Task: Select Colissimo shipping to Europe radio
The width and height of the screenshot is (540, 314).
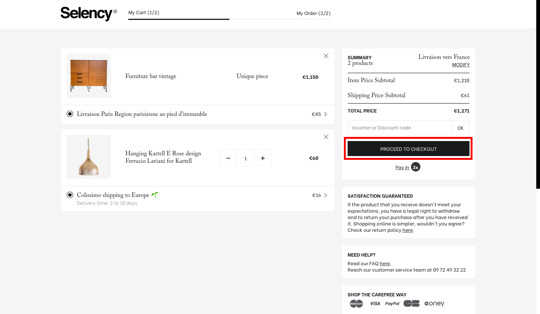Action: coord(70,195)
